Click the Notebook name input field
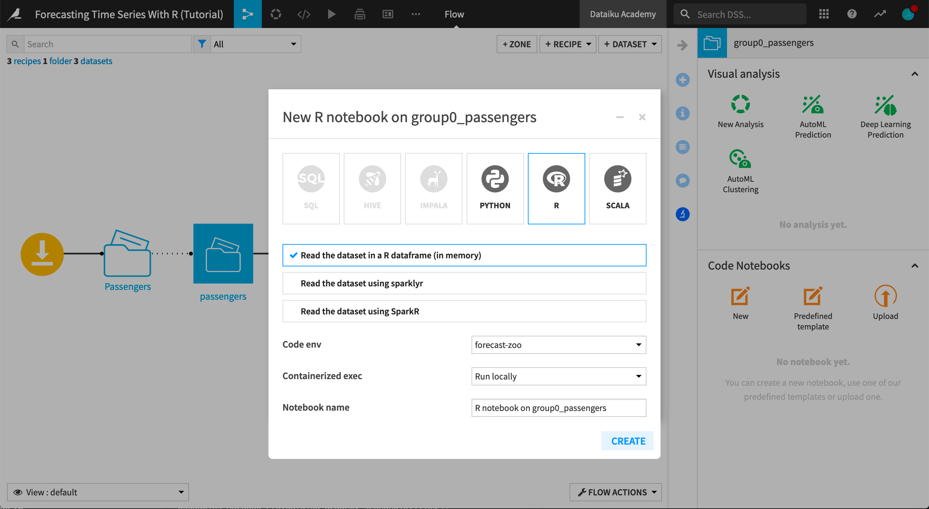This screenshot has width=929, height=509. (x=559, y=407)
